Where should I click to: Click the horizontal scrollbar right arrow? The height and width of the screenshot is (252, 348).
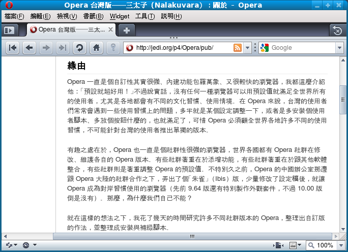pos(336,236)
